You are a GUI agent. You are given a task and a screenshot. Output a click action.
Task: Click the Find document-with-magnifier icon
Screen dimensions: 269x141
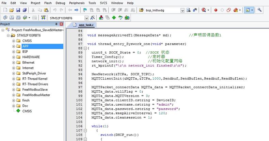click(189, 10)
